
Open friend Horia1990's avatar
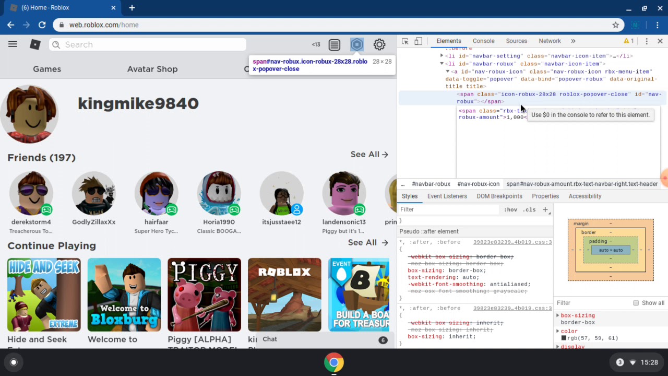(x=219, y=193)
